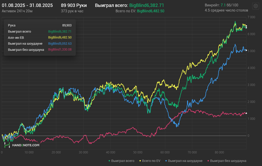Screen dimensions: 262x166
Task: Click the total won value BigBlind6,382.71 in header
Action: tap(146, 5)
